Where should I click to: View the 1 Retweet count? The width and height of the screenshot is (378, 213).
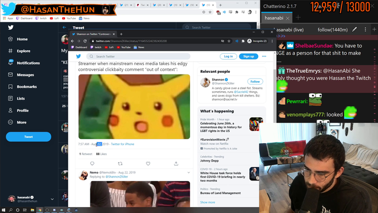[86, 154]
